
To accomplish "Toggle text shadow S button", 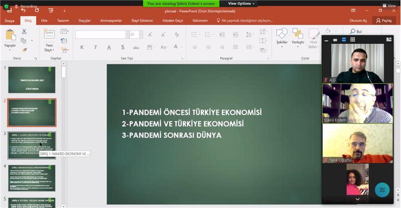I will (122, 47).
